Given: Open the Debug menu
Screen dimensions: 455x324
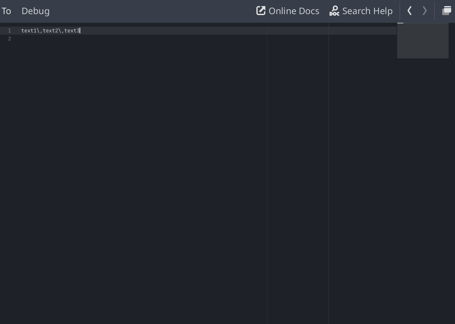Looking at the screenshot, I should tap(35, 11).
